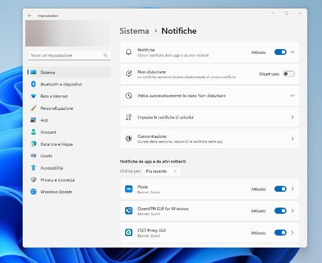322x263 pixels.
Task: Open Account settings page
Action: point(69,132)
